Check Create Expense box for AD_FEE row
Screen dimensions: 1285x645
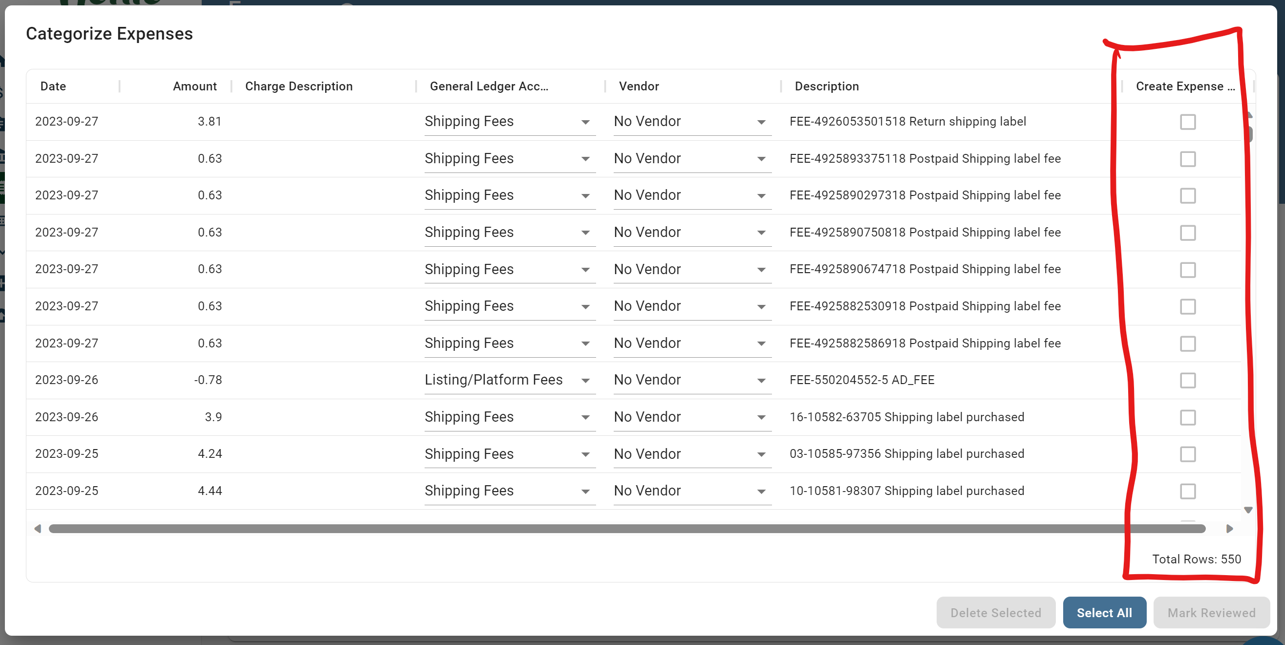point(1189,380)
